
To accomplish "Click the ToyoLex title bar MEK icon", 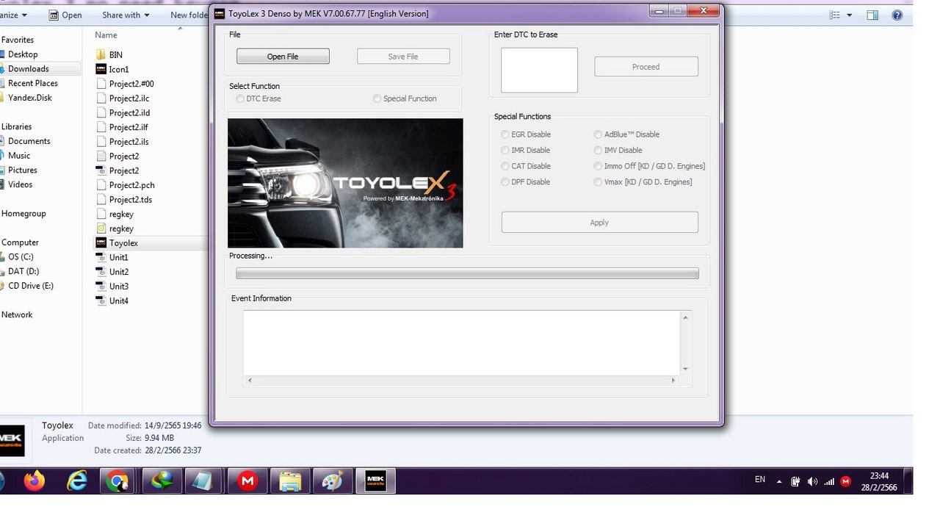I will pos(220,13).
